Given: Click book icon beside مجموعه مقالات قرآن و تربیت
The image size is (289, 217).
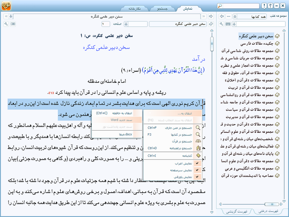Looking at the screenshot, I should coord(277,87).
